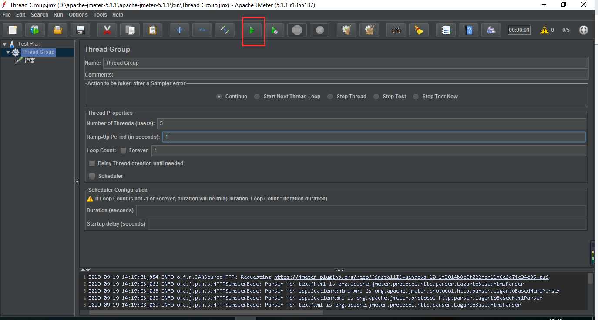Click the Clear All results icon

pyautogui.click(x=369, y=30)
